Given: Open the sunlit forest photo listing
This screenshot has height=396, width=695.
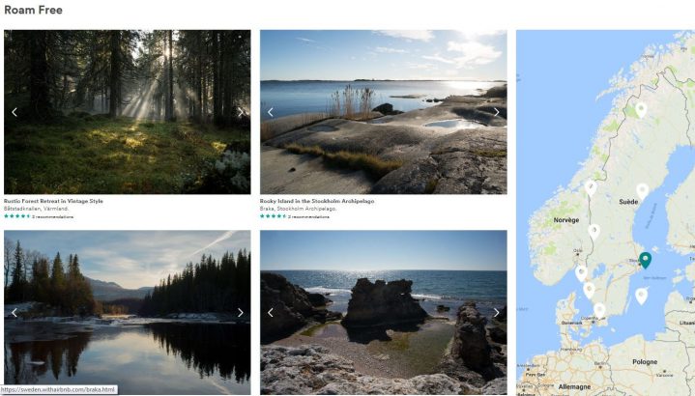Looking at the screenshot, I should pos(128,112).
